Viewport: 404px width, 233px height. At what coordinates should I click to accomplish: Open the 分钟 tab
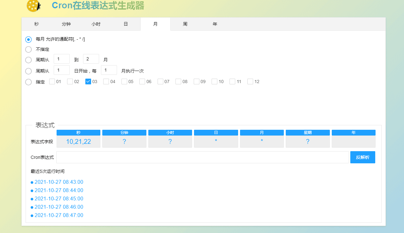[66, 24]
